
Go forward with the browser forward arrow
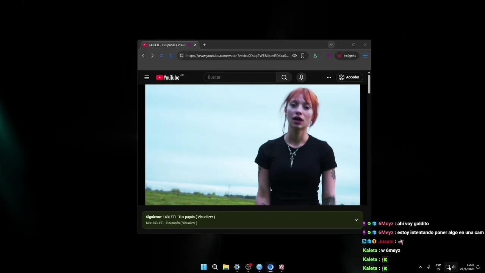tap(152, 56)
